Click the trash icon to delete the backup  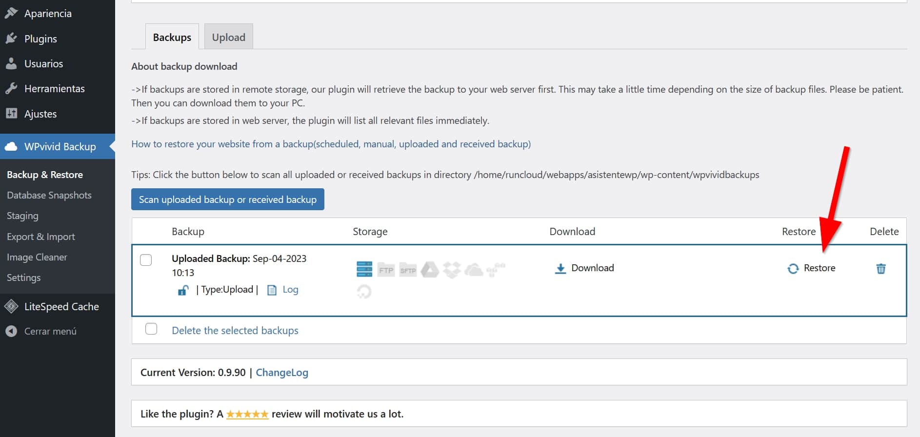pos(880,268)
